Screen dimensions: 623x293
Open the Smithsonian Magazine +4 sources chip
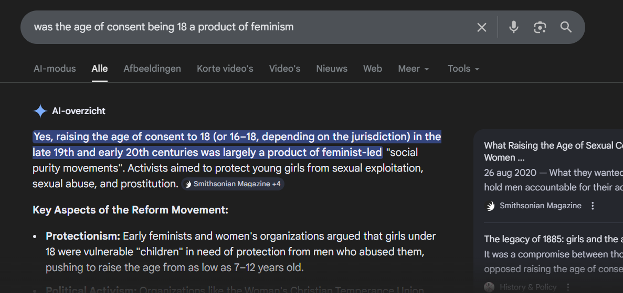point(233,184)
